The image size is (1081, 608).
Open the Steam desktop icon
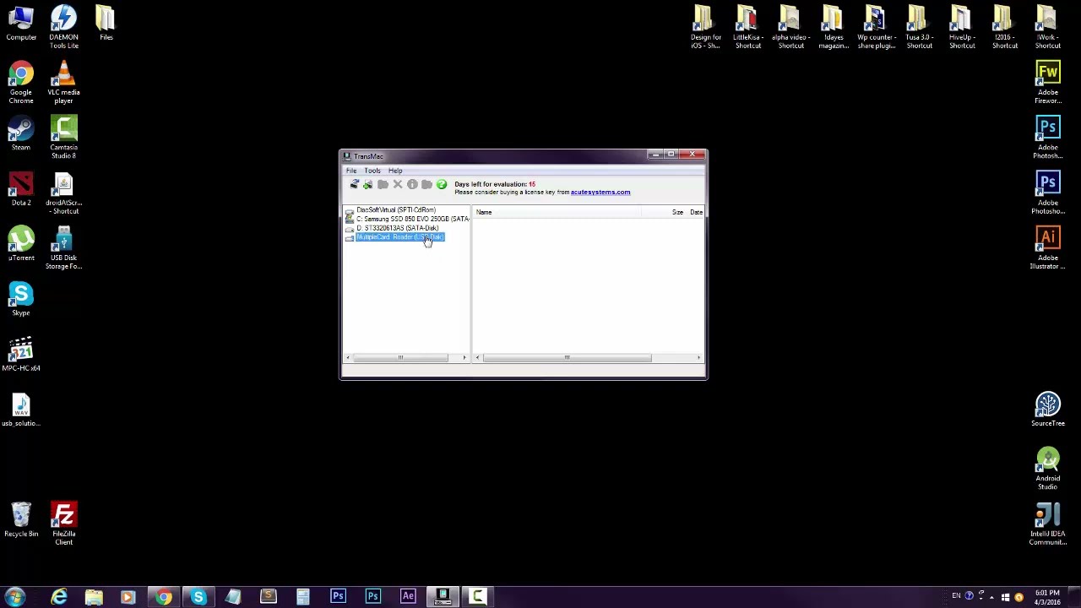[x=21, y=133]
